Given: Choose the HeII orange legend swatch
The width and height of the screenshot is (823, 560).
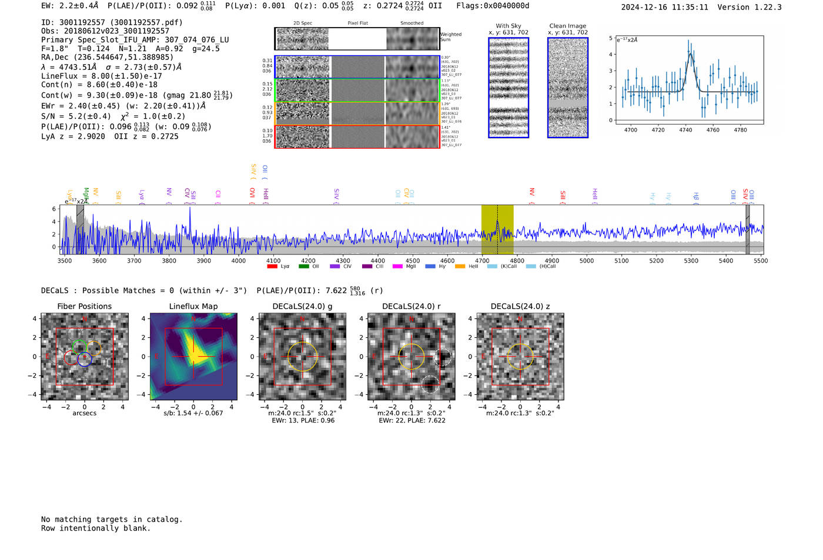Looking at the screenshot, I should tap(460, 267).
